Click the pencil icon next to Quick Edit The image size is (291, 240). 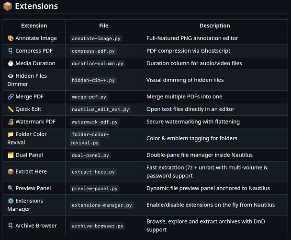11,109
